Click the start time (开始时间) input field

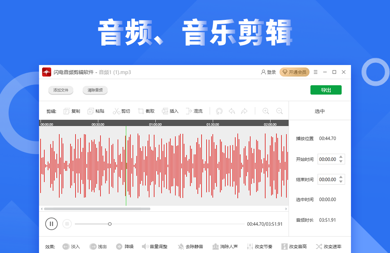point(328,159)
